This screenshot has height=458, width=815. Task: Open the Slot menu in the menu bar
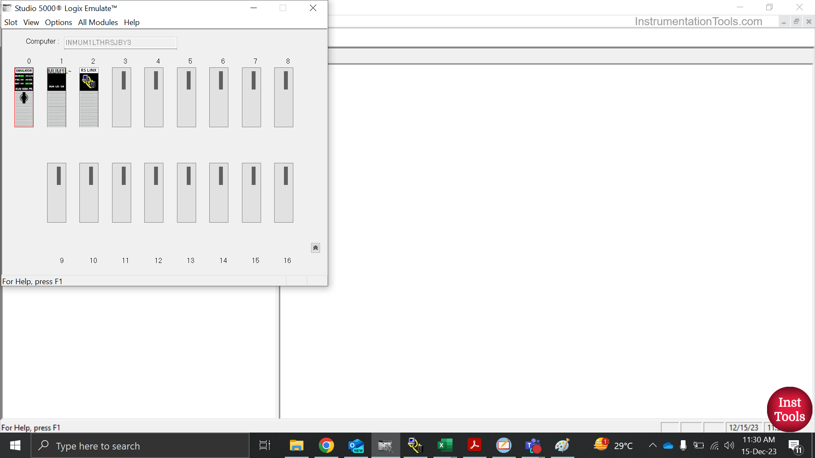click(x=10, y=22)
